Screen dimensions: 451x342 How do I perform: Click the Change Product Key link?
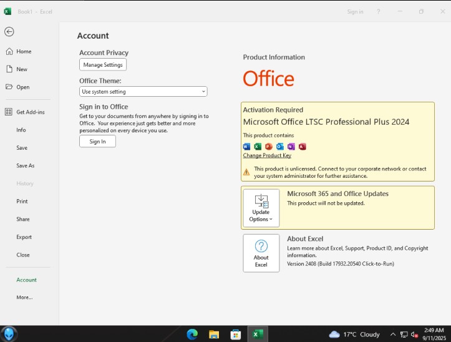point(267,155)
